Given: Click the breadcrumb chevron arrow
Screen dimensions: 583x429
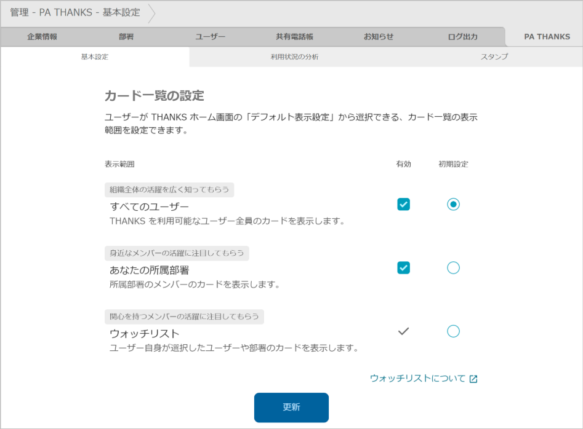Looking at the screenshot, I should pyautogui.click(x=151, y=14).
